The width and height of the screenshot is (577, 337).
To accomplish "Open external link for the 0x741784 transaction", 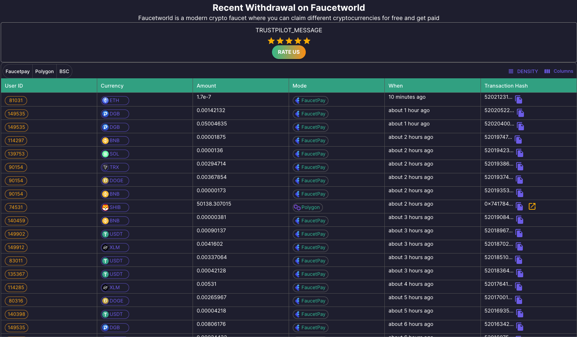I will click(x=532, y=206).
